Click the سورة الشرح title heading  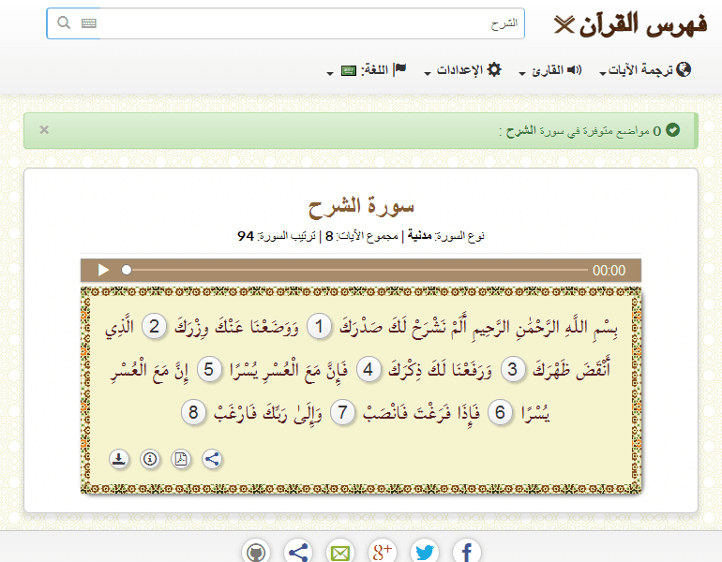(361, 206)
